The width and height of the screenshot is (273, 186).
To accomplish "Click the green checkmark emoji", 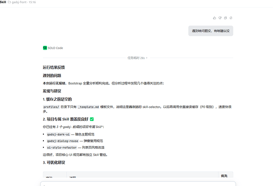I will [x=92, y=119].
